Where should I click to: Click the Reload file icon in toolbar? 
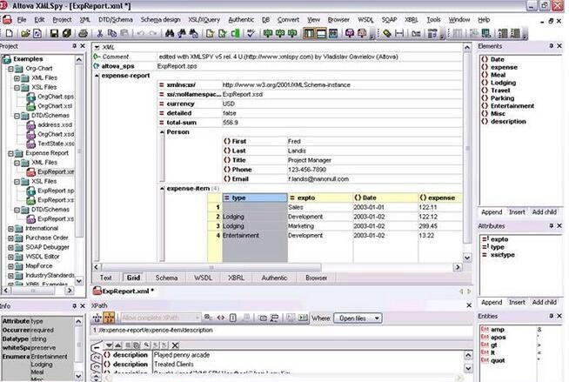(x=37, y=33)
